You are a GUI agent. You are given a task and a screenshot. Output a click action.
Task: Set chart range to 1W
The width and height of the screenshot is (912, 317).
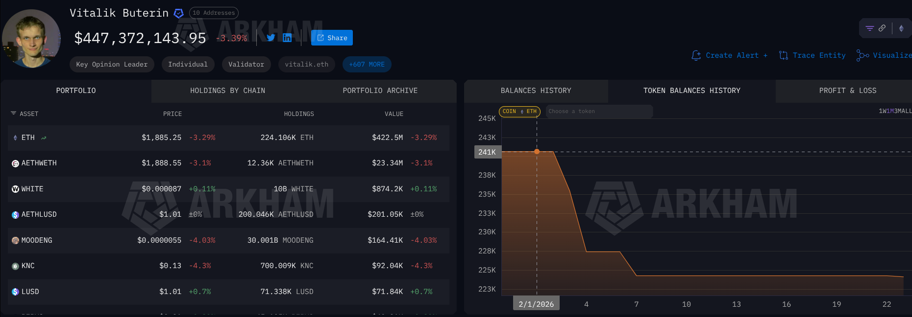tap(882, 112)
